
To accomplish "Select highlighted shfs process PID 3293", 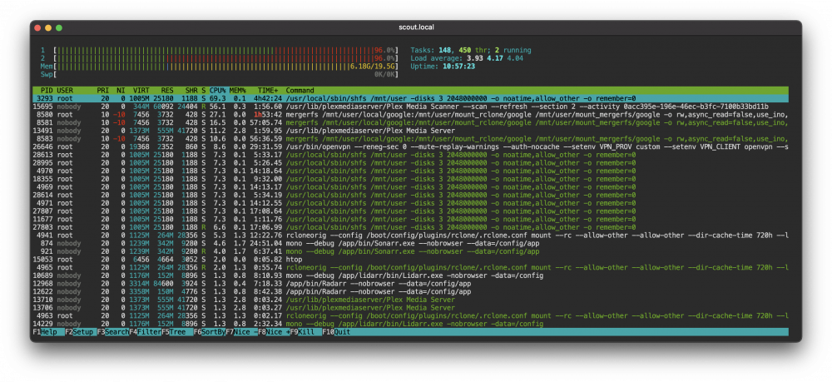I will (410, 99).
